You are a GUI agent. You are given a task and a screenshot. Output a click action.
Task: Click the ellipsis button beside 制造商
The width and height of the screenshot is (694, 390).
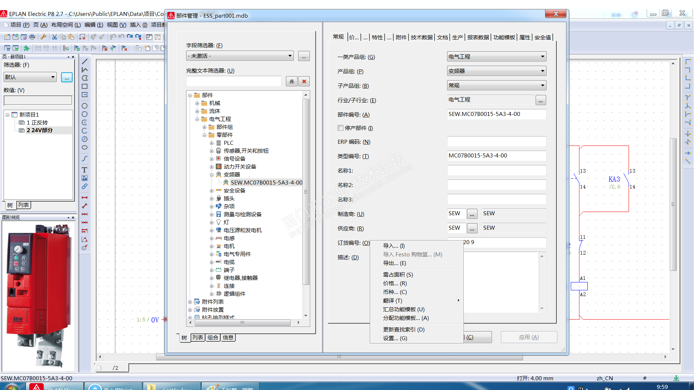pyautogui.click(x=472, y=214)
